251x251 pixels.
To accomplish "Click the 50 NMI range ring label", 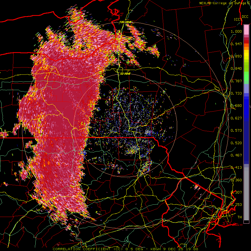I will click(x=125, y=74).
